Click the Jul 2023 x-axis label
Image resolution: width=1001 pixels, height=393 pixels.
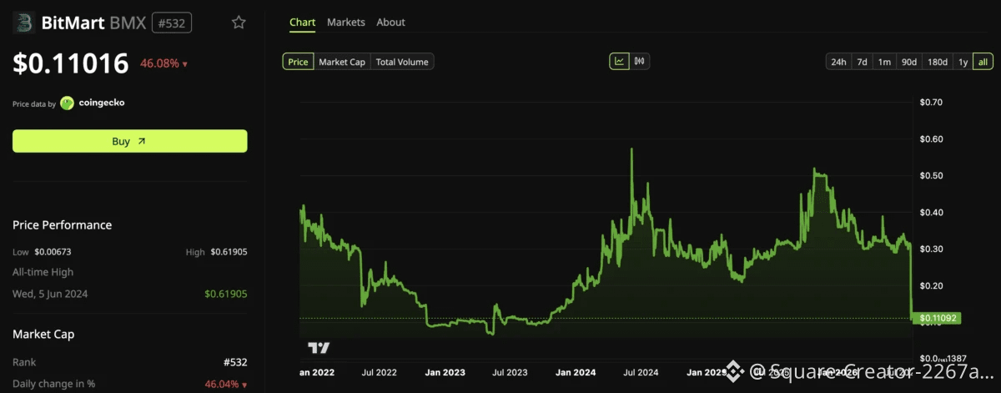pos(510,372)
